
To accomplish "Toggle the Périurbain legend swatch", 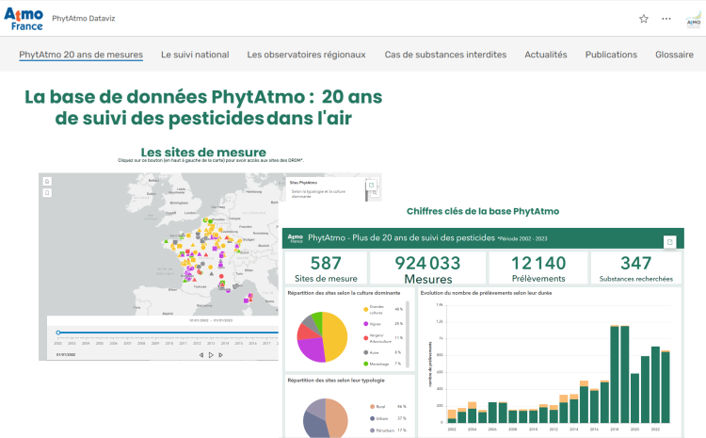I will tap(372, 430).
